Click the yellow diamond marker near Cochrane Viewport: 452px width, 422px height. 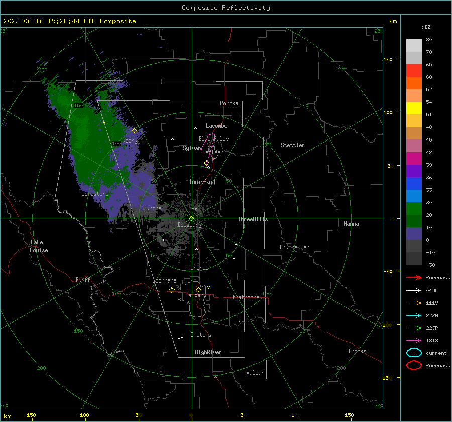coord(172,290)
